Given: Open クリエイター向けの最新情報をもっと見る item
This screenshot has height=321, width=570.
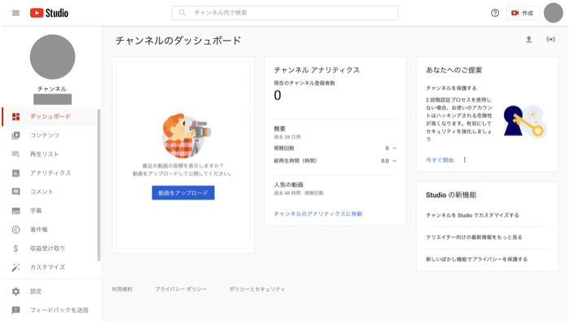Looking at the screenshot, I should [474, 237].
